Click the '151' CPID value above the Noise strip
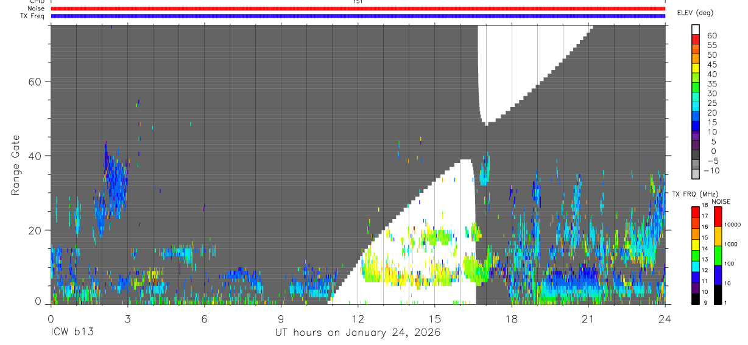Viewport: 748px width, 345px height. tap(358, 2)
